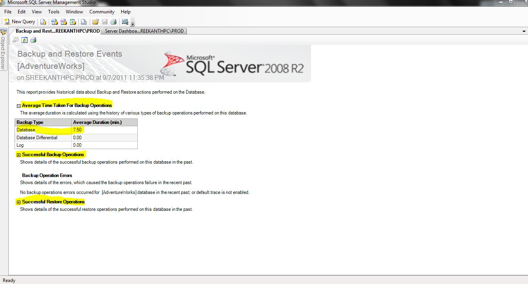Refresh the report using the green refresh icon
The width and height of the screenshot is (528, 284).
24,40
